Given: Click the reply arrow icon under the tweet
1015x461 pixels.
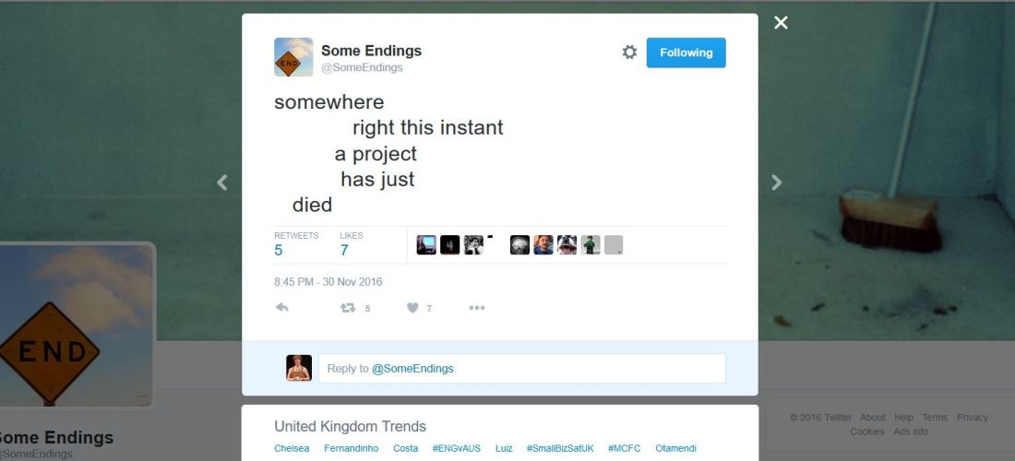Looking at the screenshot, I should pos(282,308).
